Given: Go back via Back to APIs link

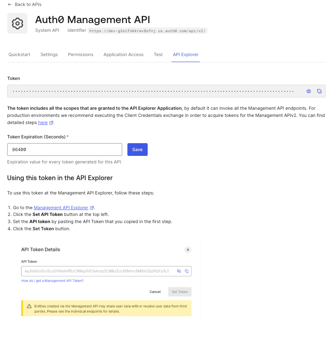Looking at the screenshot, I should click(x=28, y=4).
